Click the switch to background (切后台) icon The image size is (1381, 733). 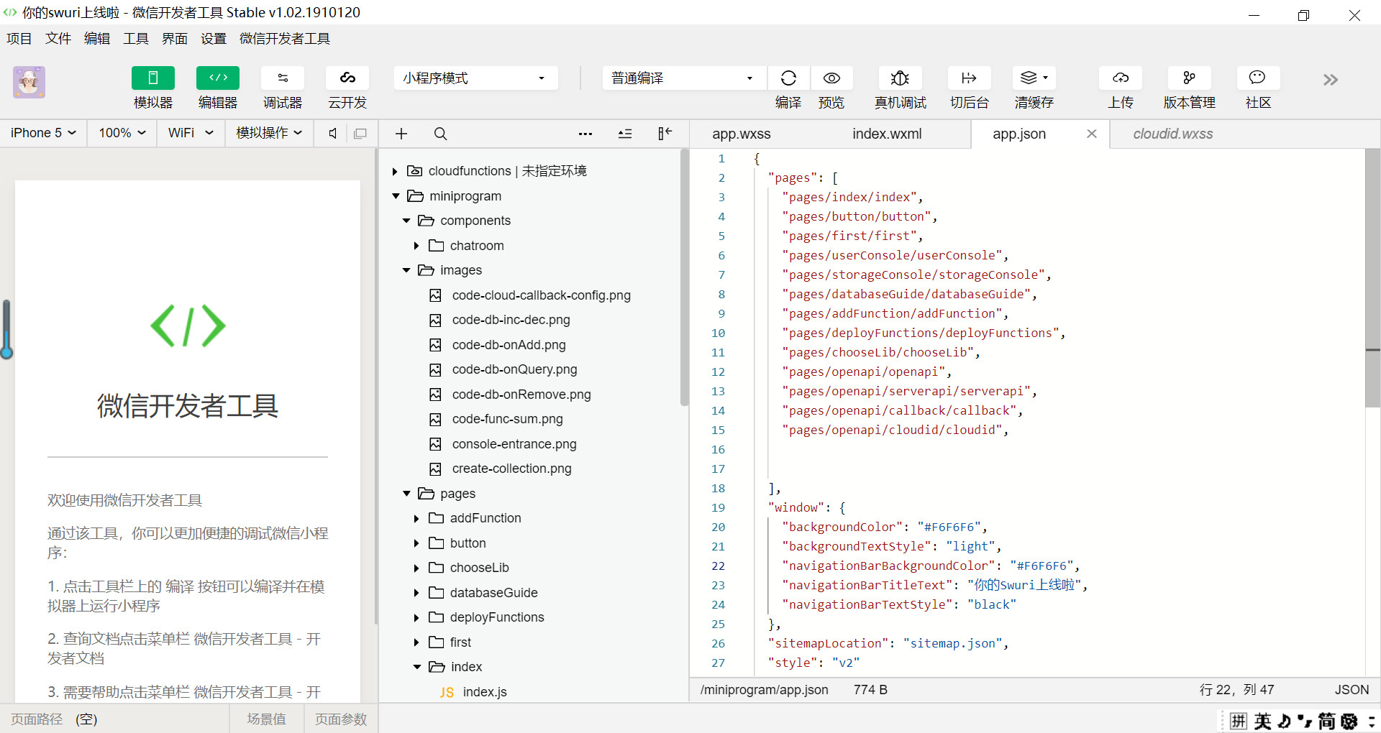point(969,78)
